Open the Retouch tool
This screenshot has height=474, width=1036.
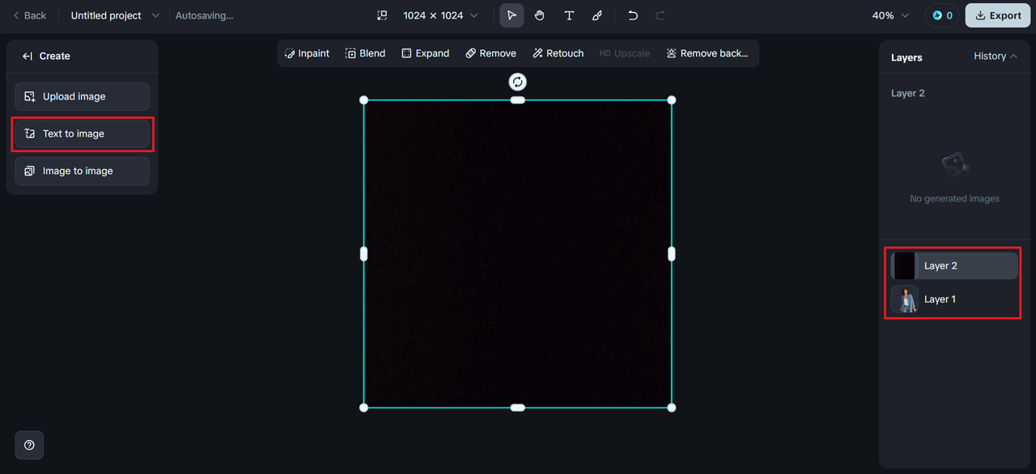pos(558,53)
